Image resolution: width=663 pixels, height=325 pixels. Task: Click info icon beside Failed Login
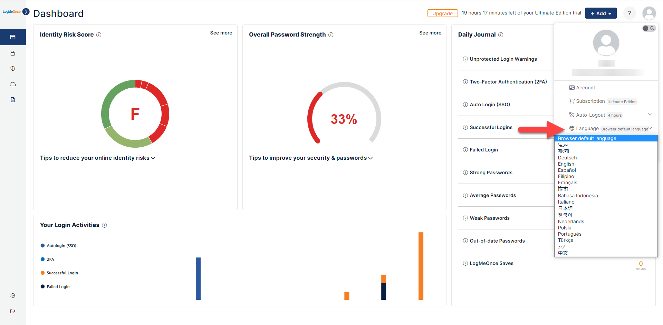pyautogui.click(x=465, y=150)
